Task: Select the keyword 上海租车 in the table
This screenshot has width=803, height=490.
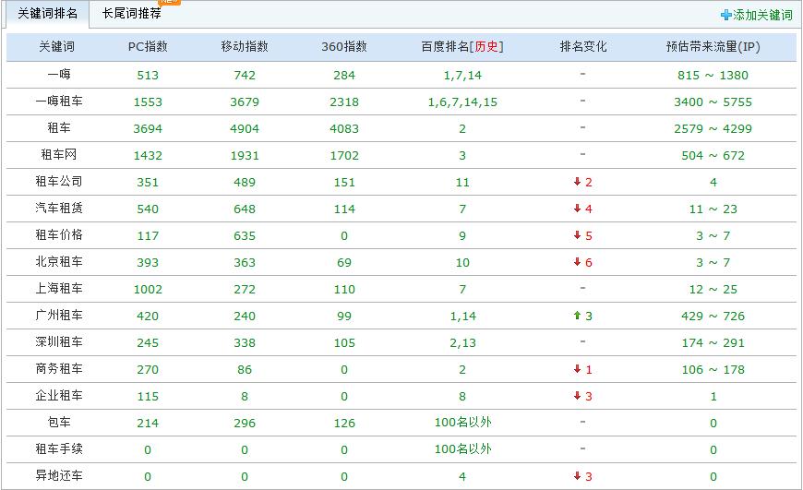Action: [58, 290]
